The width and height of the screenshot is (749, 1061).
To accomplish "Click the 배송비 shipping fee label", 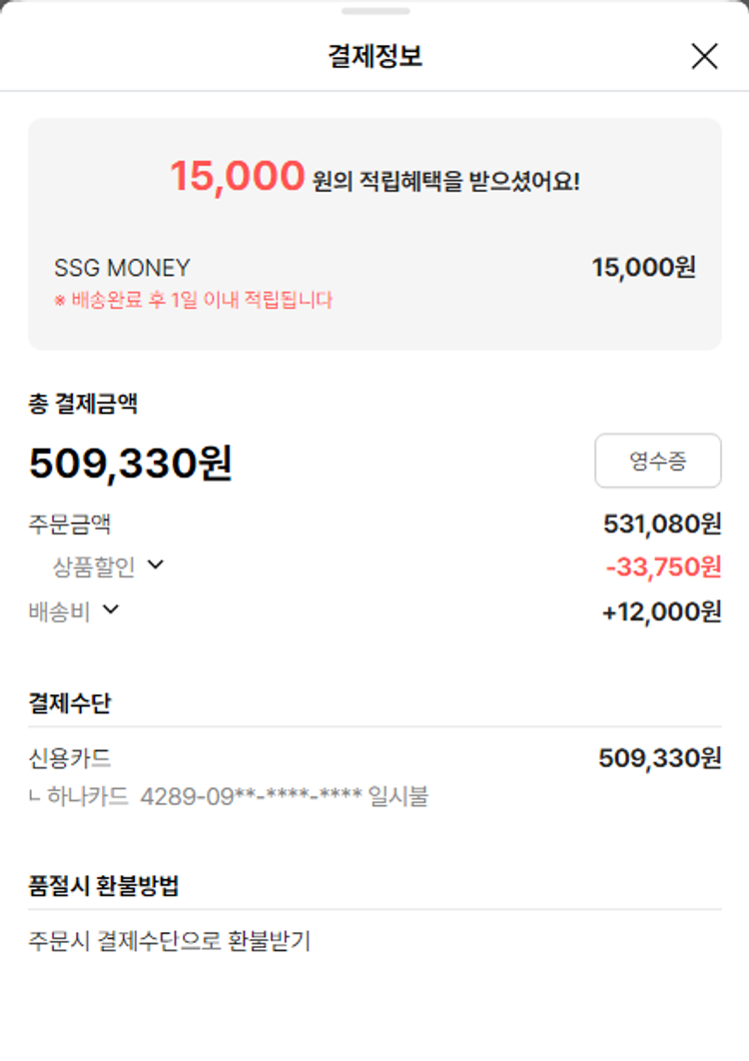I will (59, 611).
